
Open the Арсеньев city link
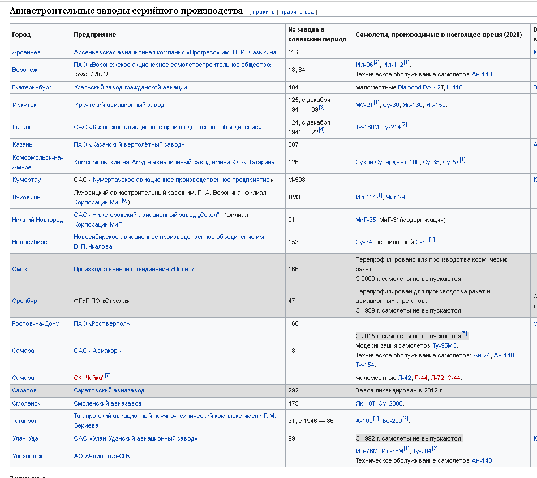[x=27, y=53]
